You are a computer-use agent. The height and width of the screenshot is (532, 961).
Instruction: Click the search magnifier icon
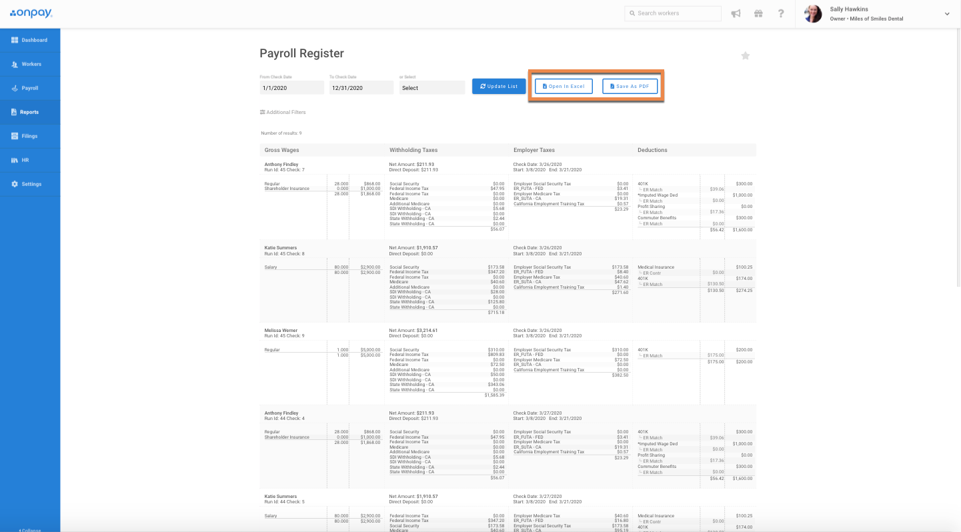(x=632, y=13)
